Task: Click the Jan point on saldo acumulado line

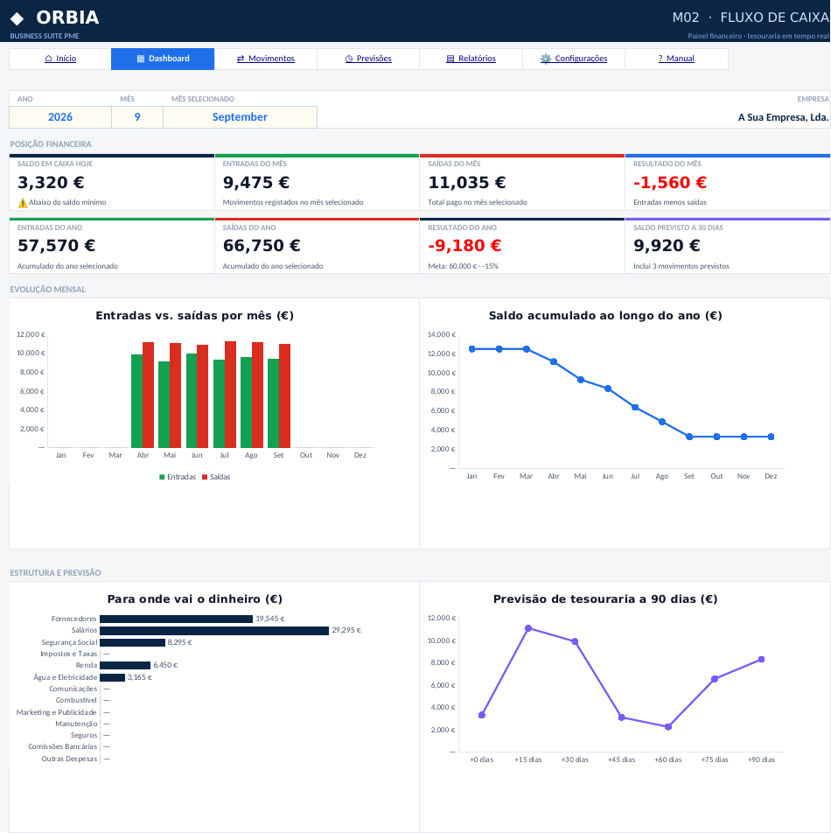Action: [472, 349]
